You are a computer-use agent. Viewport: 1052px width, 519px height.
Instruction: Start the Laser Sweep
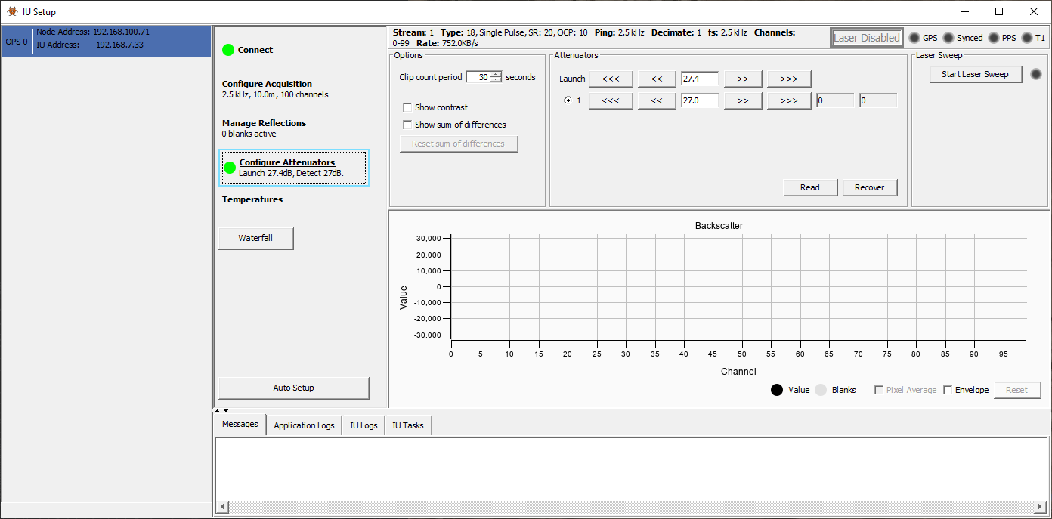coord(975,74)
